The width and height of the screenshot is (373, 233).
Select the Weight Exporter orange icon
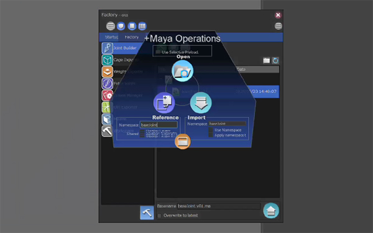(108, 71)
